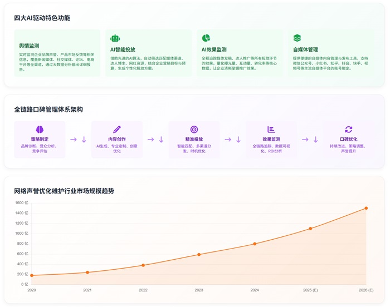This screenshot has height=307, width=390.
Task: Click the right arrow after 策略制定 card
Action: tap(74, 140)
